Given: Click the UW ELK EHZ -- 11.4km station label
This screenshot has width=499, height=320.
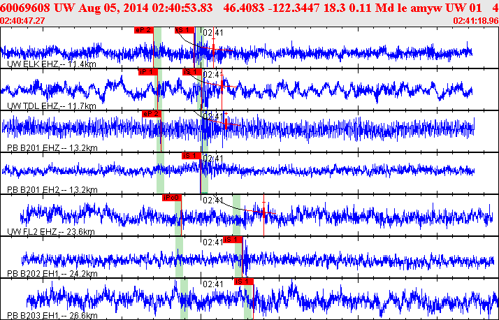Looking at the screenshot, I should (52, 64).
